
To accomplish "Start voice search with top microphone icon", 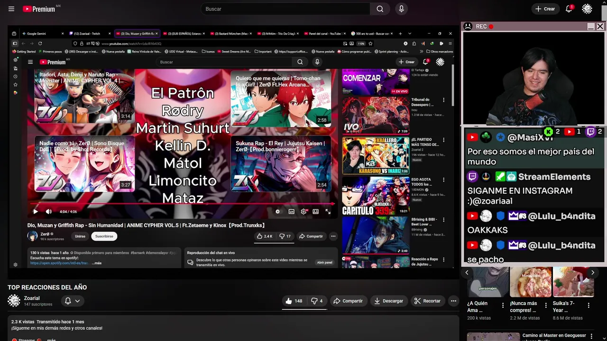I will coord(402,9).
